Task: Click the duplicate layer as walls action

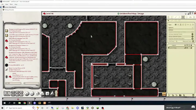Action: (x=181, y=32)
